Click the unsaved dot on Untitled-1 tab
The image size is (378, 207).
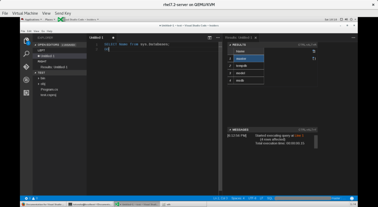[113, 38]
